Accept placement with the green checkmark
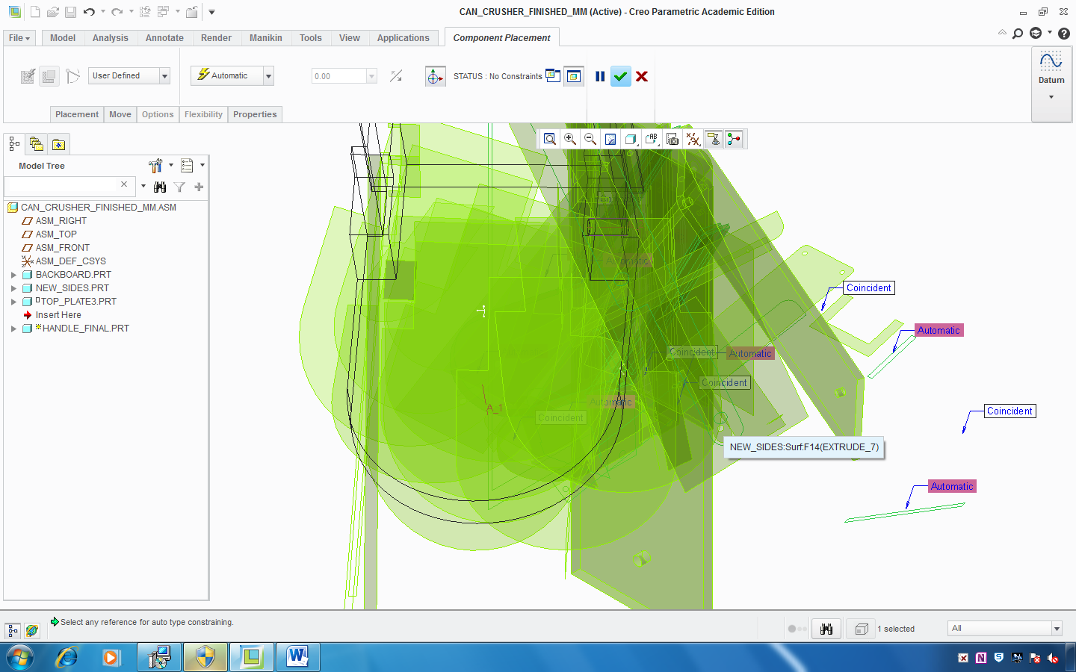Image resolution: width=1076 pixels, height=672 pixels. click(621, 76)
